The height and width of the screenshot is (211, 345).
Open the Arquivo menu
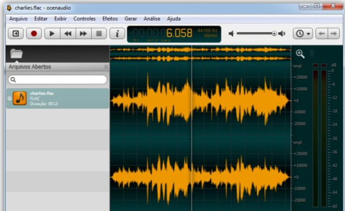(x=18, y=19)
